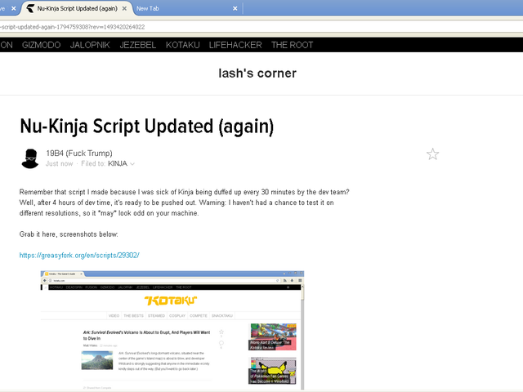Open author profile 19B4 (Fuck Trump)
This screenshot has width=523, height=392.
click(x=79, y=154)
